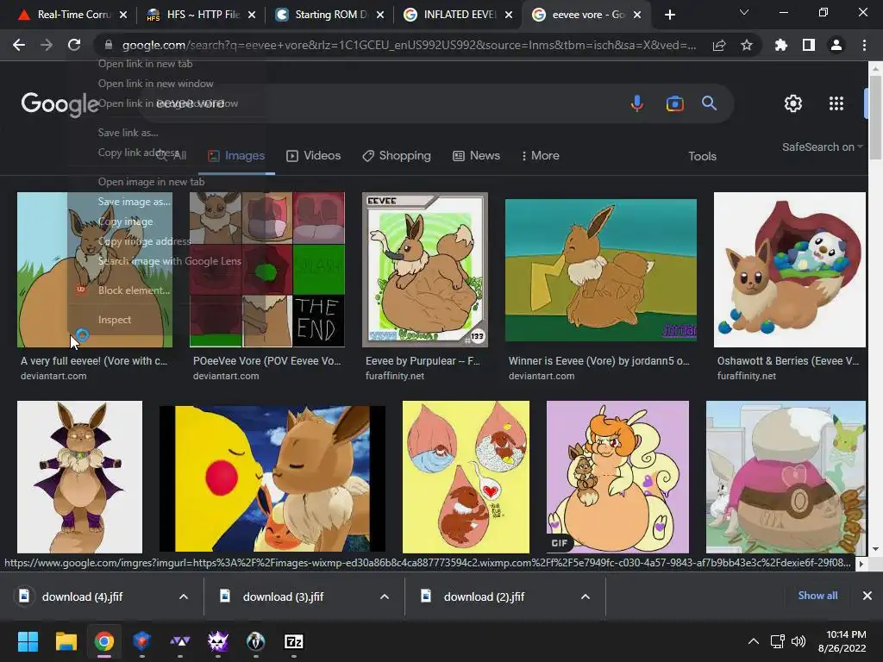Show hidden system tray icons
This screenshot has height=662, width=883.
(x=753, y=641)
